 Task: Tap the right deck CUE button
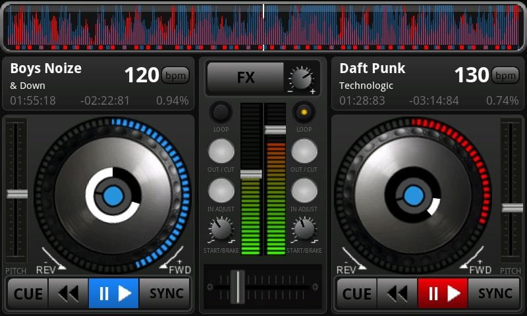[356, 293]
